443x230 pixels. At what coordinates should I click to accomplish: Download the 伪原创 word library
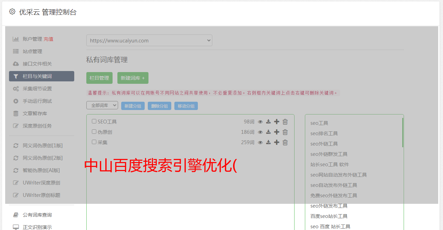coord(268,132)
